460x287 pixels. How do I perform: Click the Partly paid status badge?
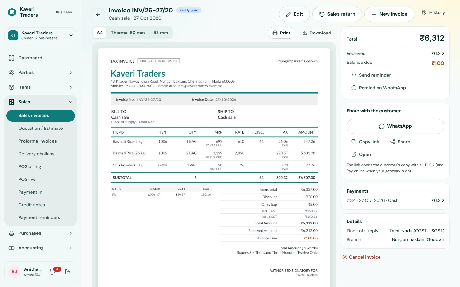189,10
